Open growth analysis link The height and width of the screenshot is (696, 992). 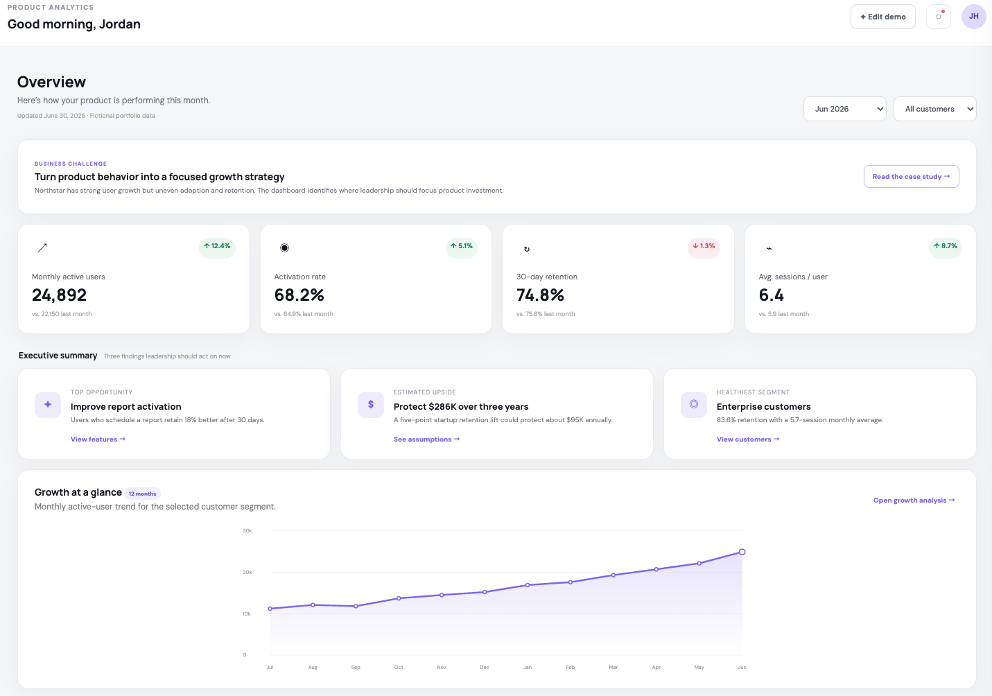(x=914, y=501)
